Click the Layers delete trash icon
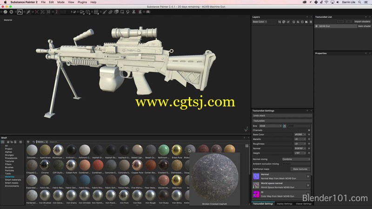 [311, 22]
